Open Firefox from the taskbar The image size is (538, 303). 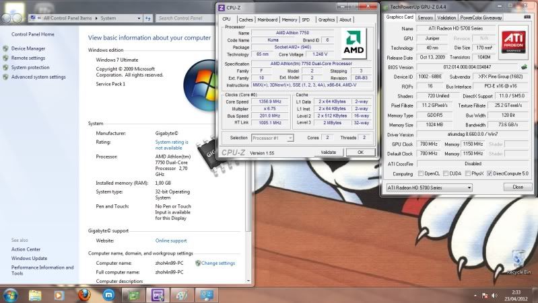tap(83, 295)
